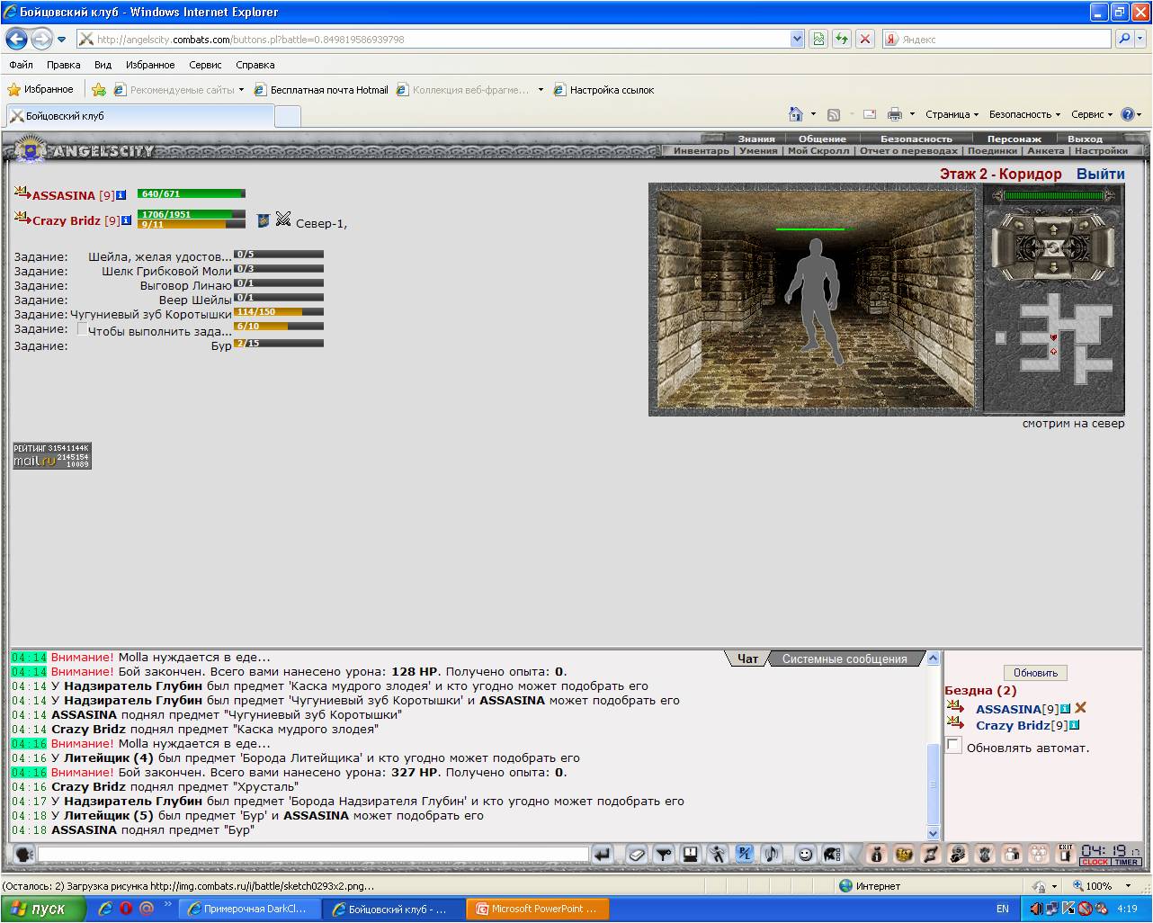Expand the Рекомендуемые сайты dropdown arrow
Screen dimensions: 1153x923
(x=241, y=90)
